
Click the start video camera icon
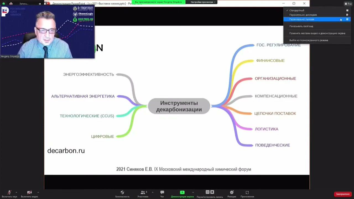[x=29, y=192]
